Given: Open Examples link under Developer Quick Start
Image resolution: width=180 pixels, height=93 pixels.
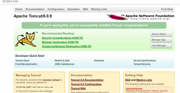Looking at the screenshot, I should [x=99, y=60].
